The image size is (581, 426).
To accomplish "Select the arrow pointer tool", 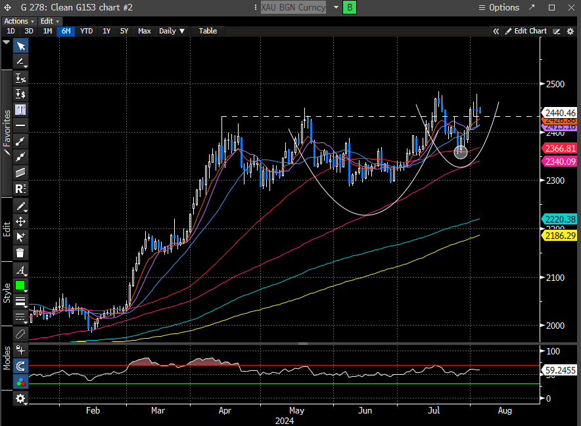I will (20, 46).
